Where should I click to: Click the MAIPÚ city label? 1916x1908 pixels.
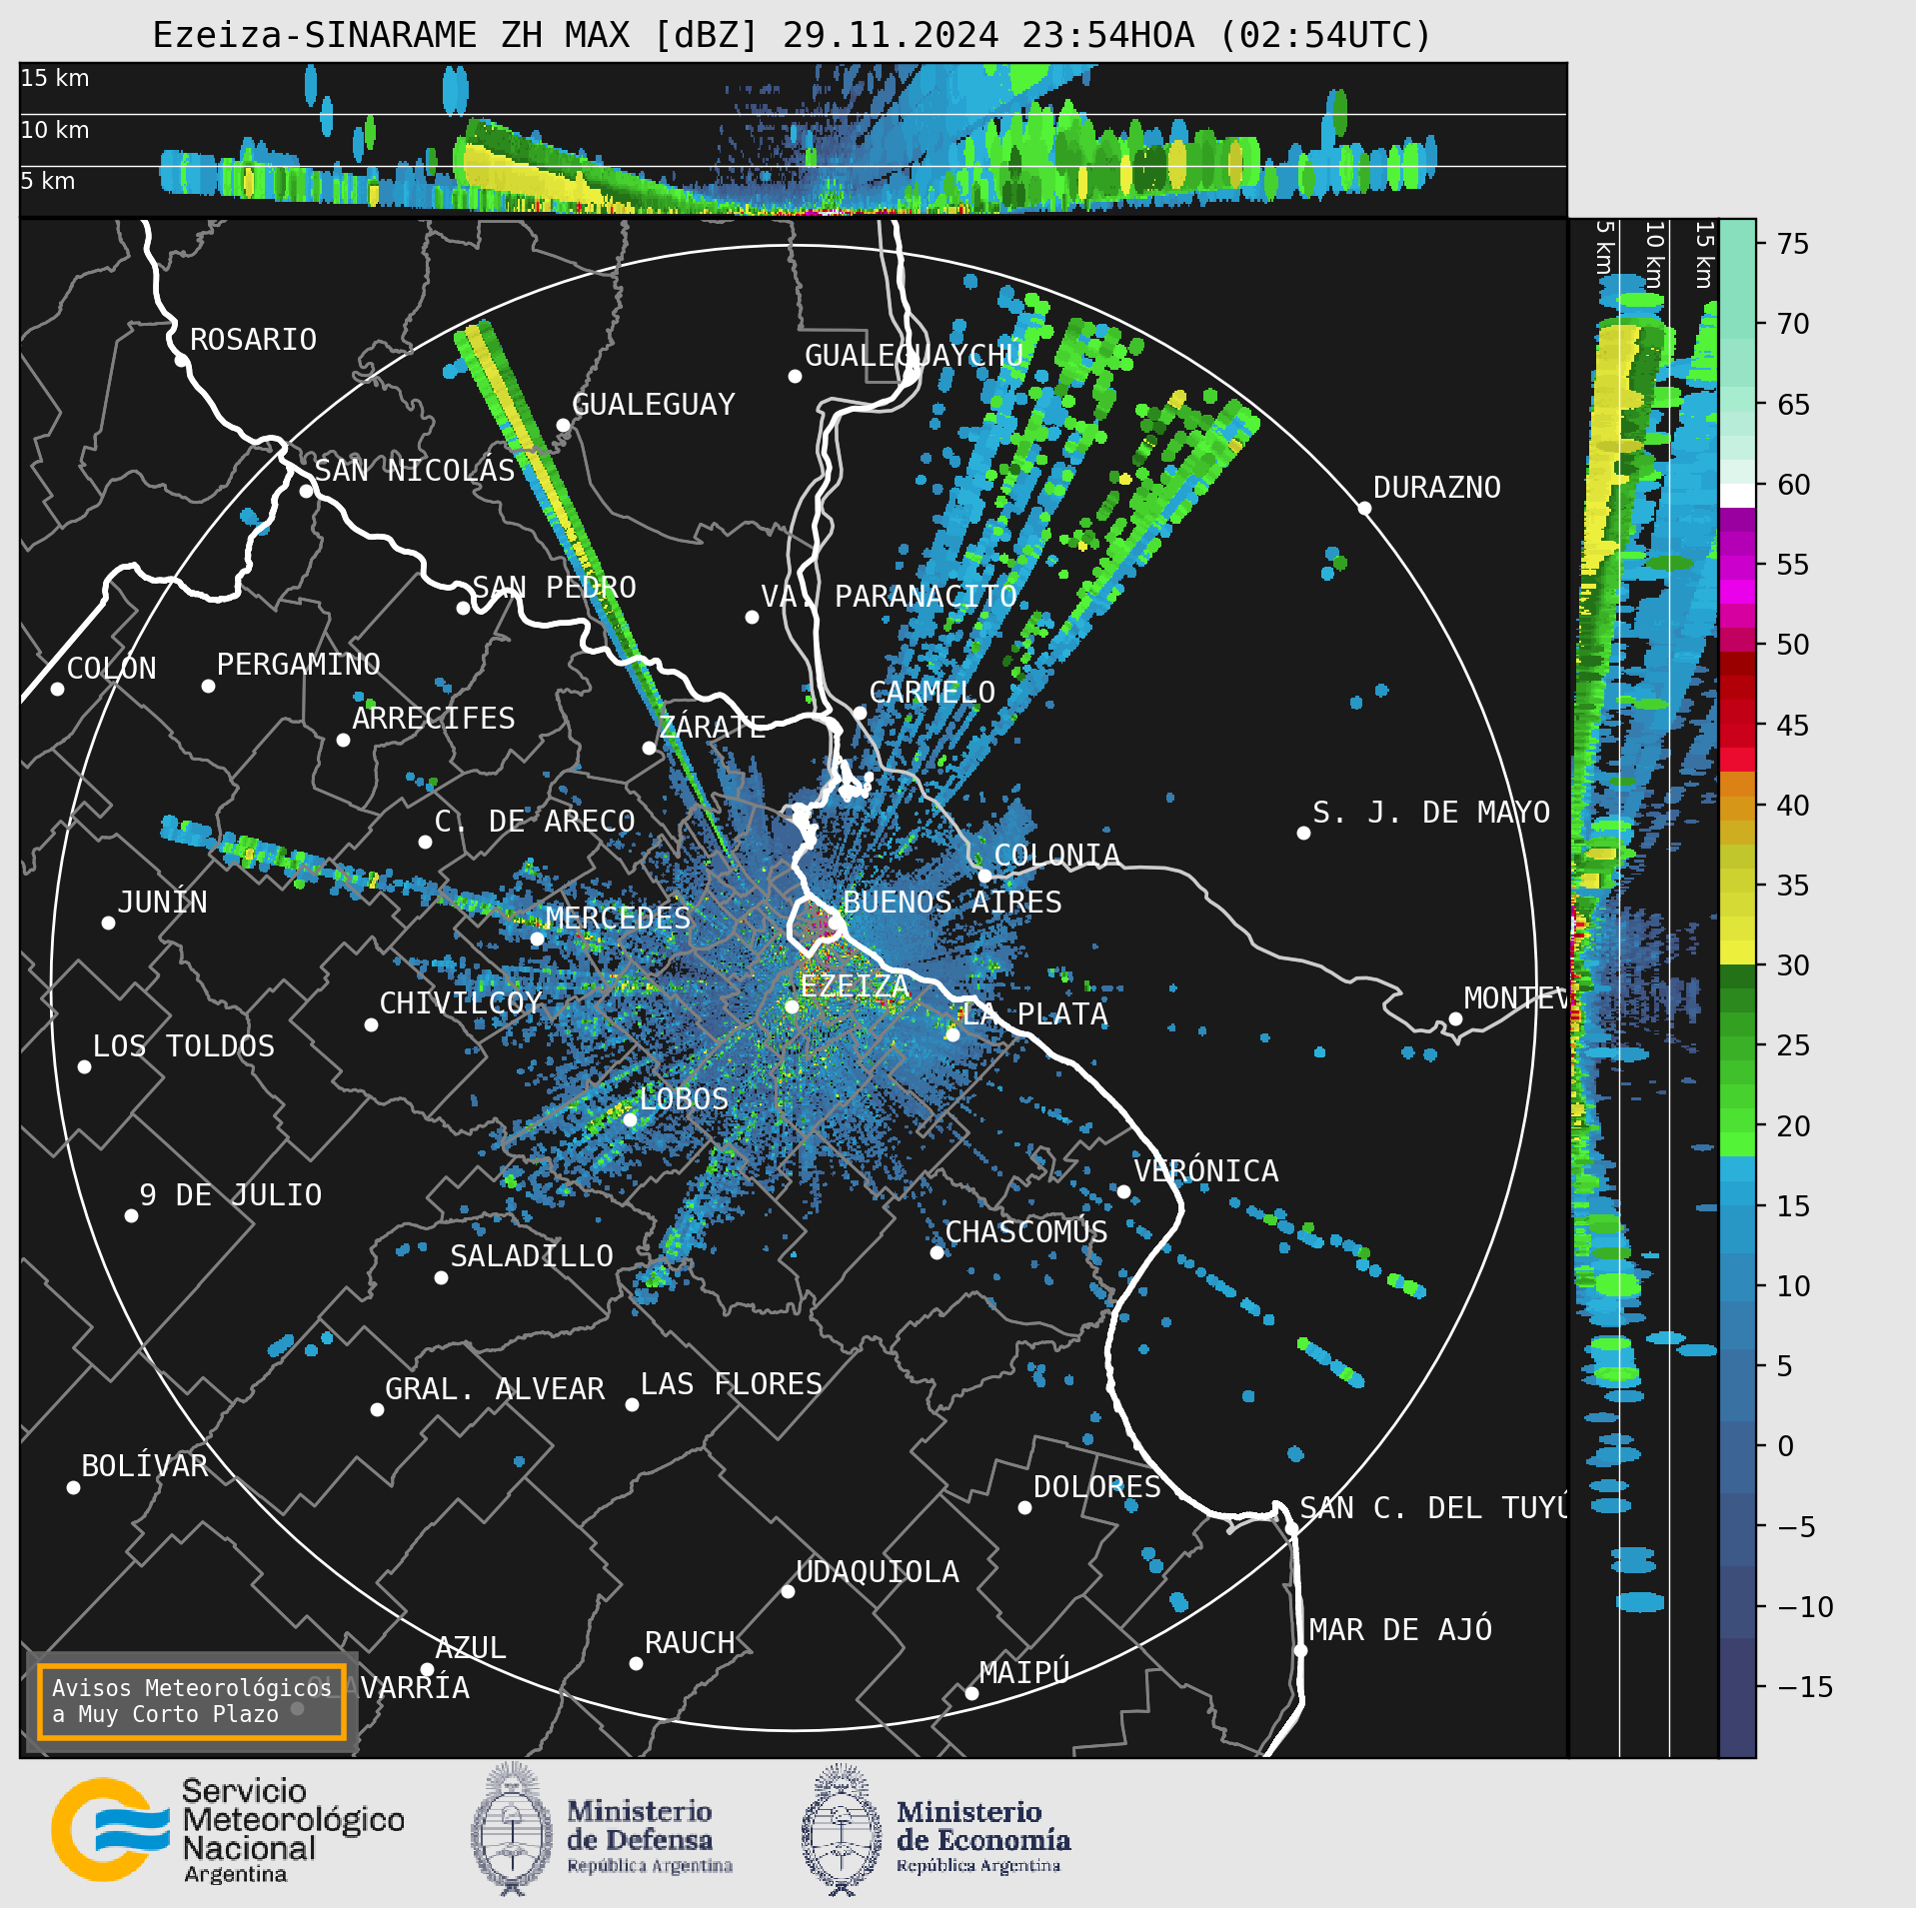[1024, 1672]
